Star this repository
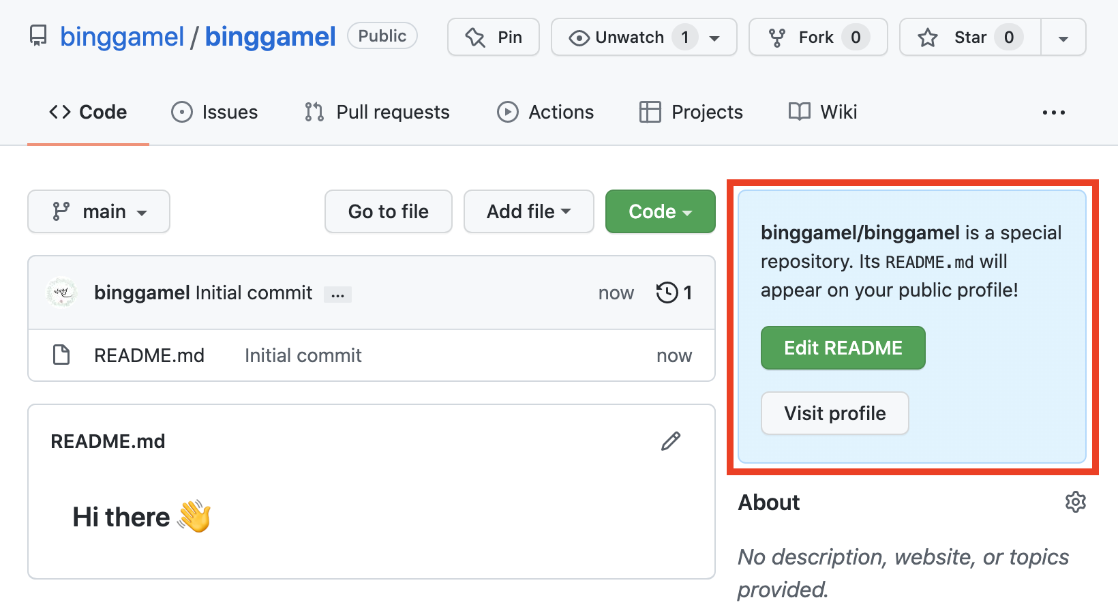The width and height of the screenshot is (1118, 615). click(x=970, y=37)
